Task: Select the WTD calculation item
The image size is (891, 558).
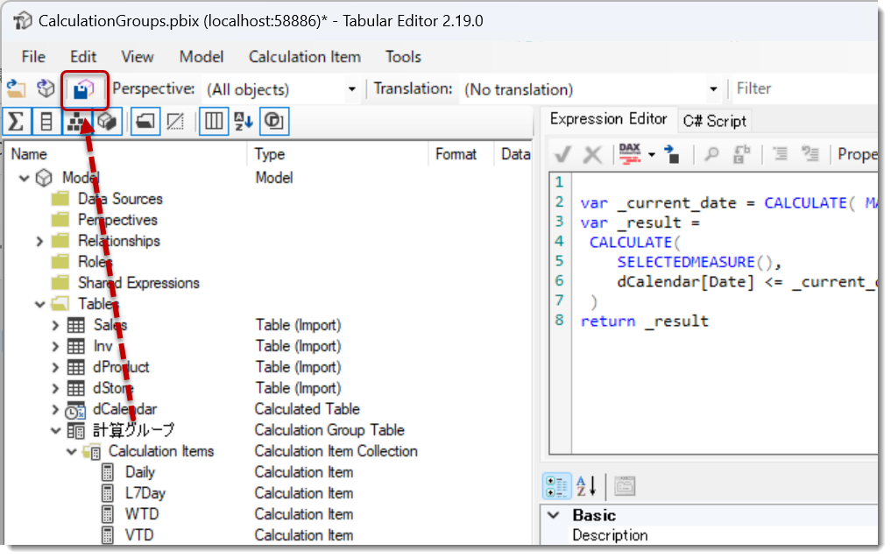Action: [142, 514]
